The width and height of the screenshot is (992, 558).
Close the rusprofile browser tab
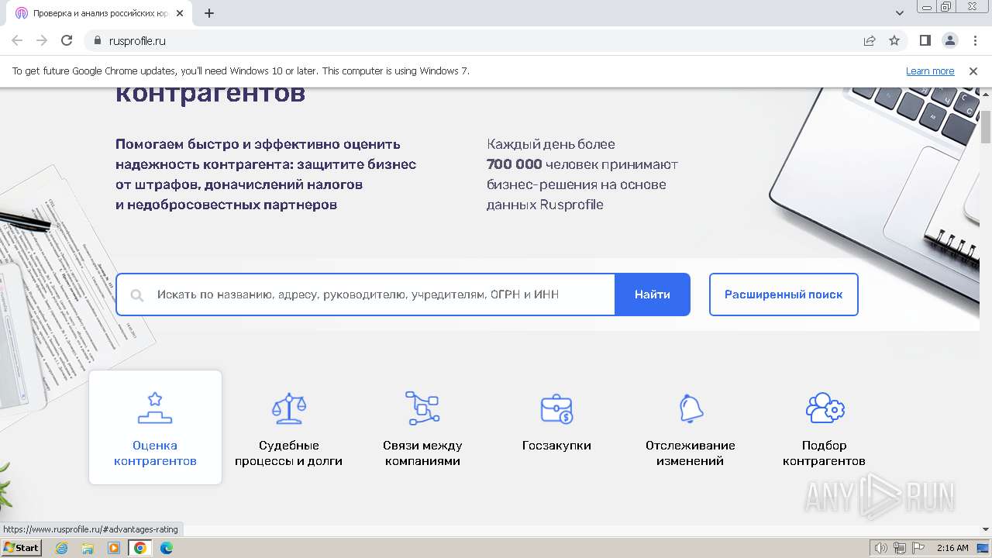click(180, 13)
